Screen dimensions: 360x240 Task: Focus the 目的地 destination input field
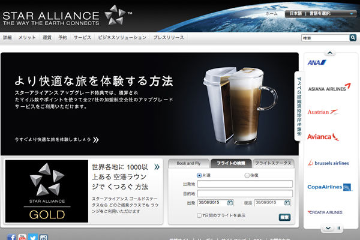245,194
